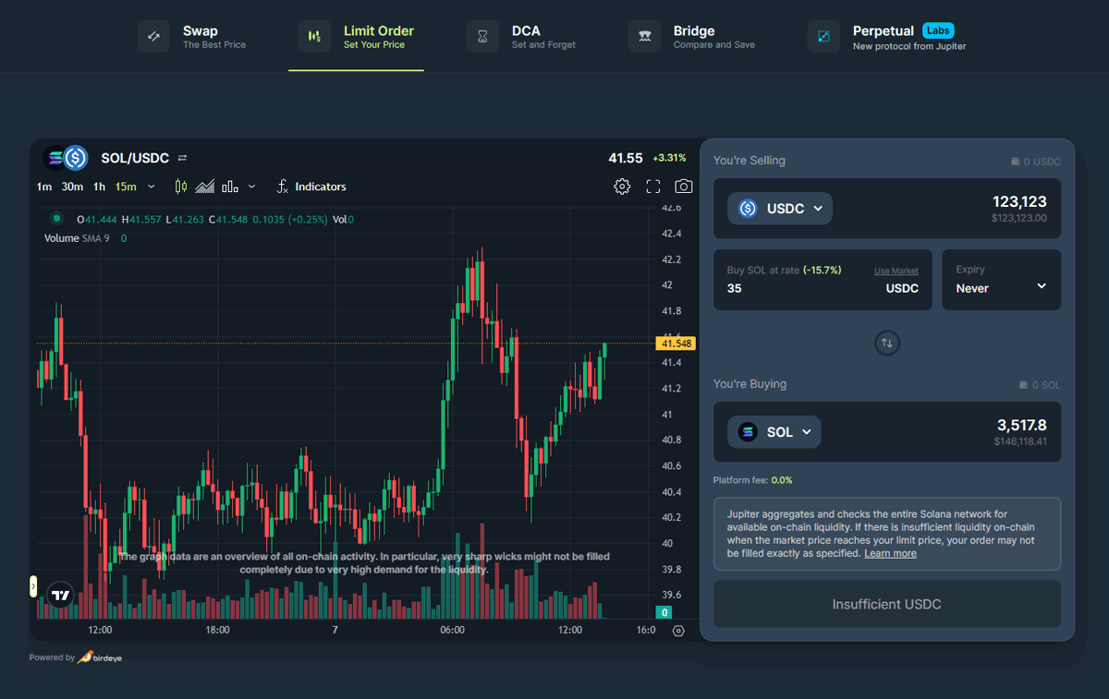Screen dimensions: 1109x699
Task: Select the candlestick chart style icon
Action: [180, 187]
